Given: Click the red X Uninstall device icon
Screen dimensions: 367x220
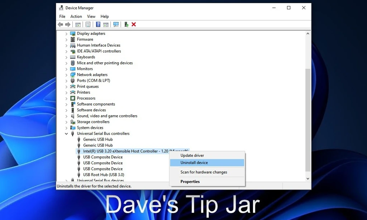Looking at the screenshot, I should [134, 24].
